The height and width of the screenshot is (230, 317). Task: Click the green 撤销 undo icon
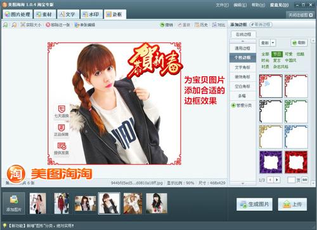click(x=162, y=25)
